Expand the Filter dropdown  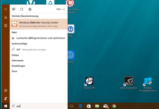(61, 9)
